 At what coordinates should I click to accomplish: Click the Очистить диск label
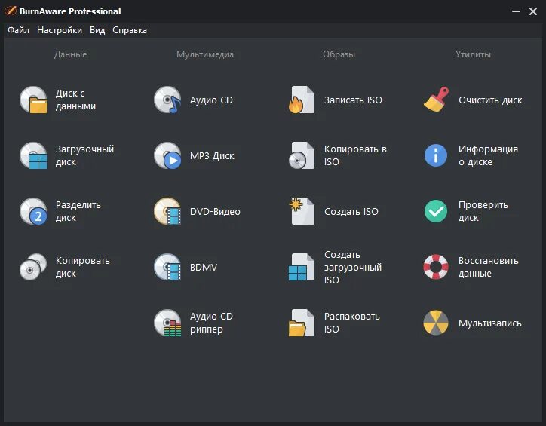(490, 100)
